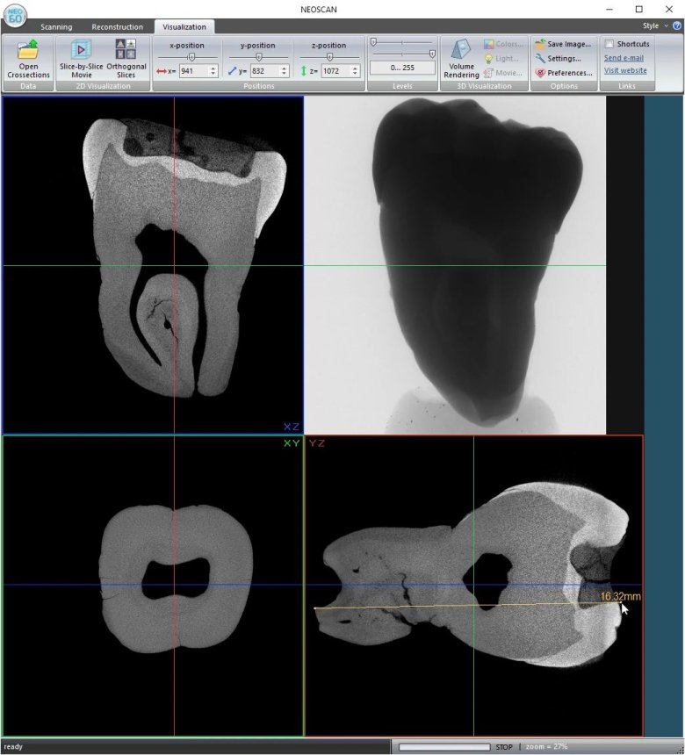Click the Send e-mail link

point(624,58)
